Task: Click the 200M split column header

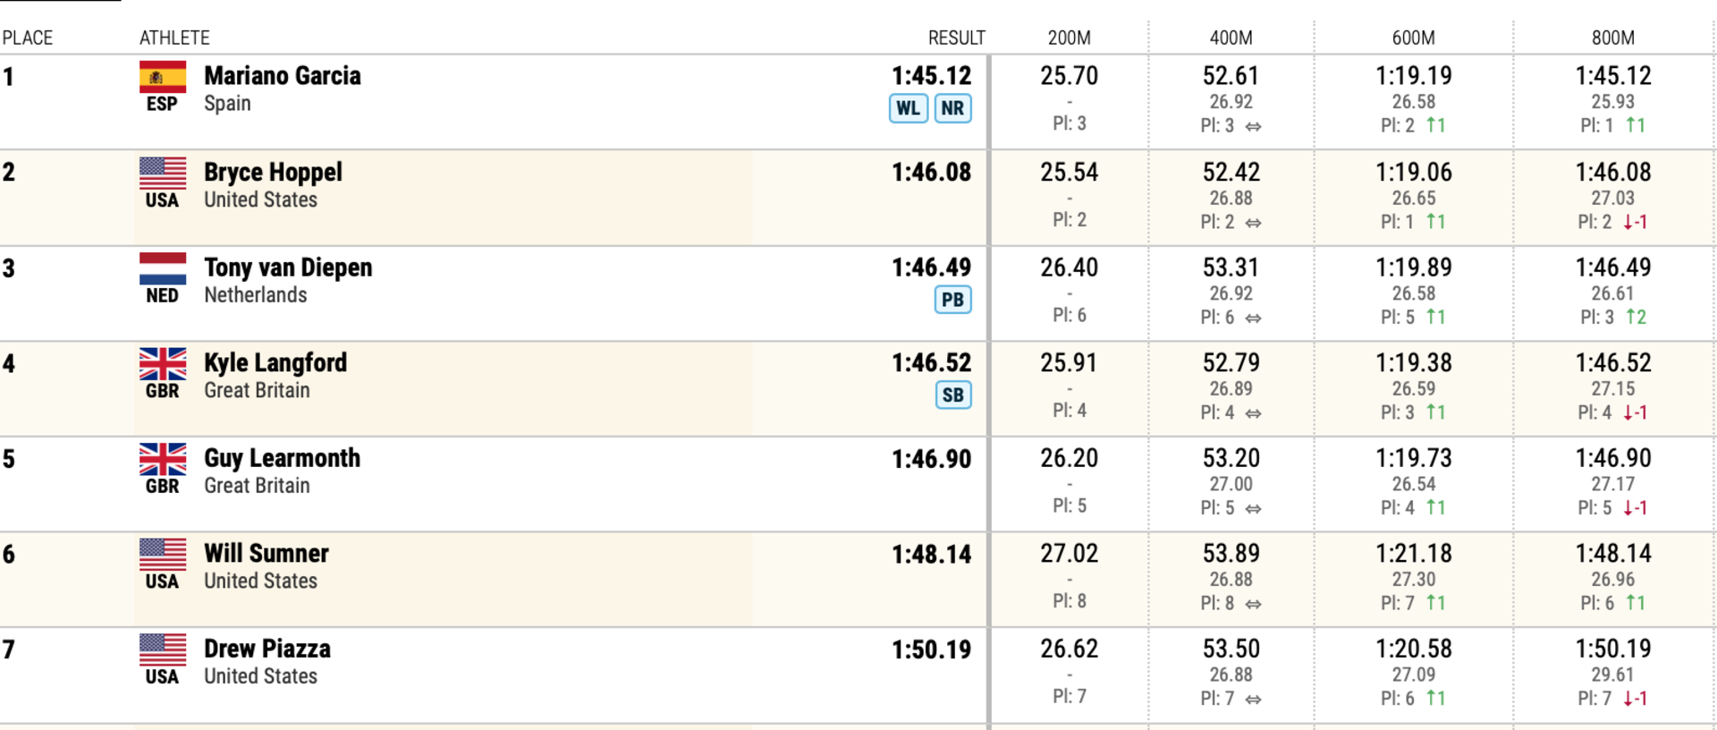Action: tap(1070, 38)
